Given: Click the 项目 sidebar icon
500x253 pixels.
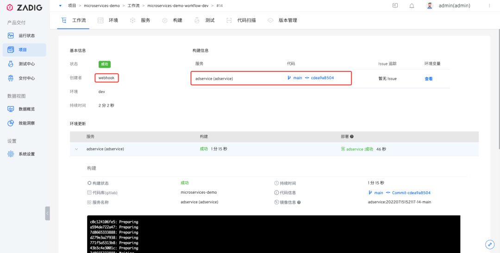Looking at the screenshot, I should click(11, 50).
